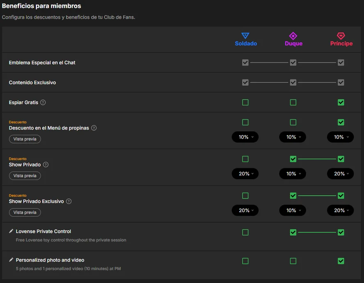This screenshot has height=283, width=364.
Task: Click Vista previa under tip menu discount
Action: pos(25,139)
